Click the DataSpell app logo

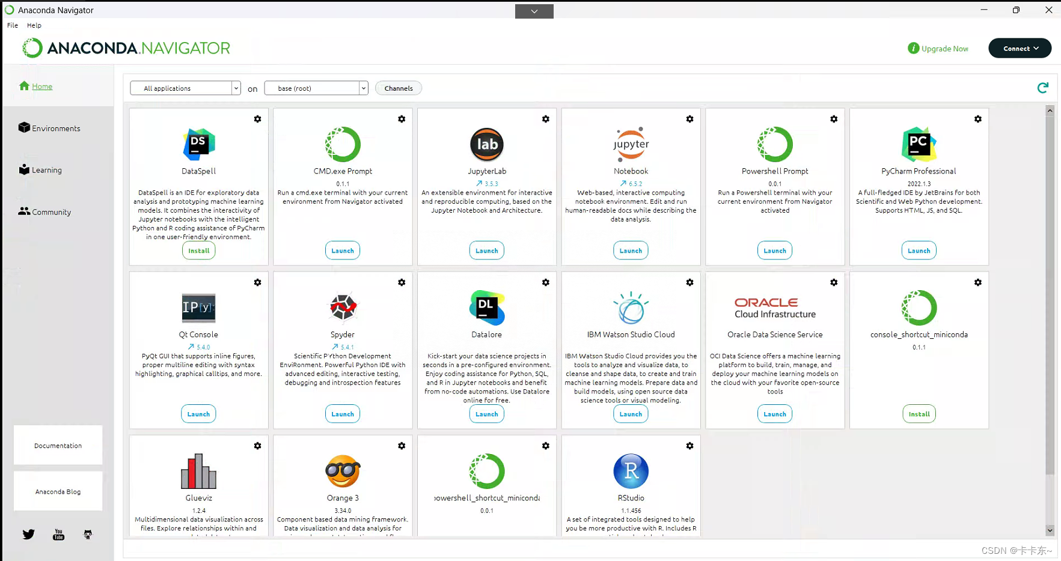pos(199,144)
